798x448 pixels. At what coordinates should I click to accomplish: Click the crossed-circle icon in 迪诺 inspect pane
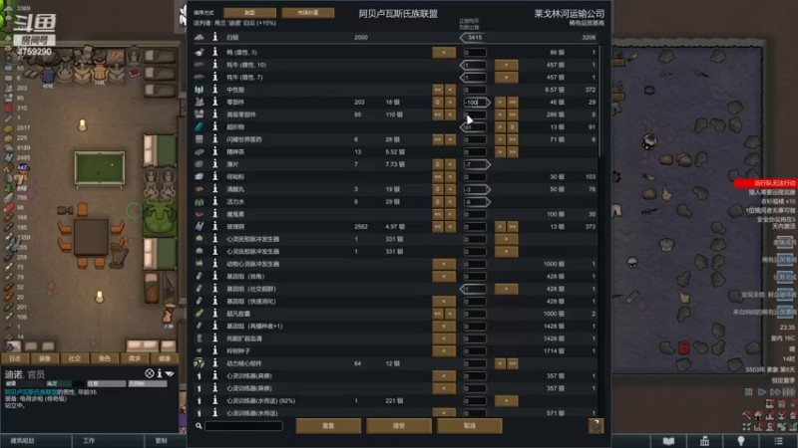(x=149, y=373)
